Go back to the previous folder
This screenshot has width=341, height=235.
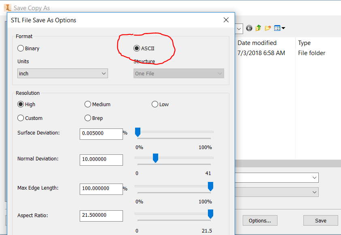(x=249, y=28)
